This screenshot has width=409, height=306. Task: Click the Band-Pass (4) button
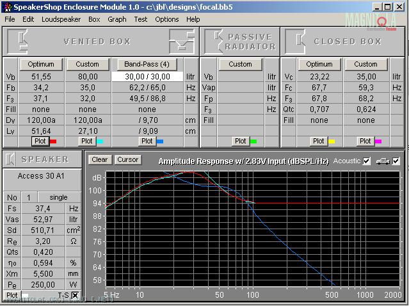point(147,65)
